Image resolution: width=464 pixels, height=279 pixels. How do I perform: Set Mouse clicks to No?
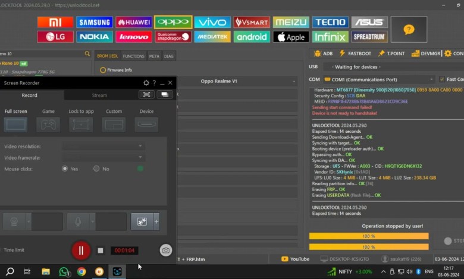(96, 169)
